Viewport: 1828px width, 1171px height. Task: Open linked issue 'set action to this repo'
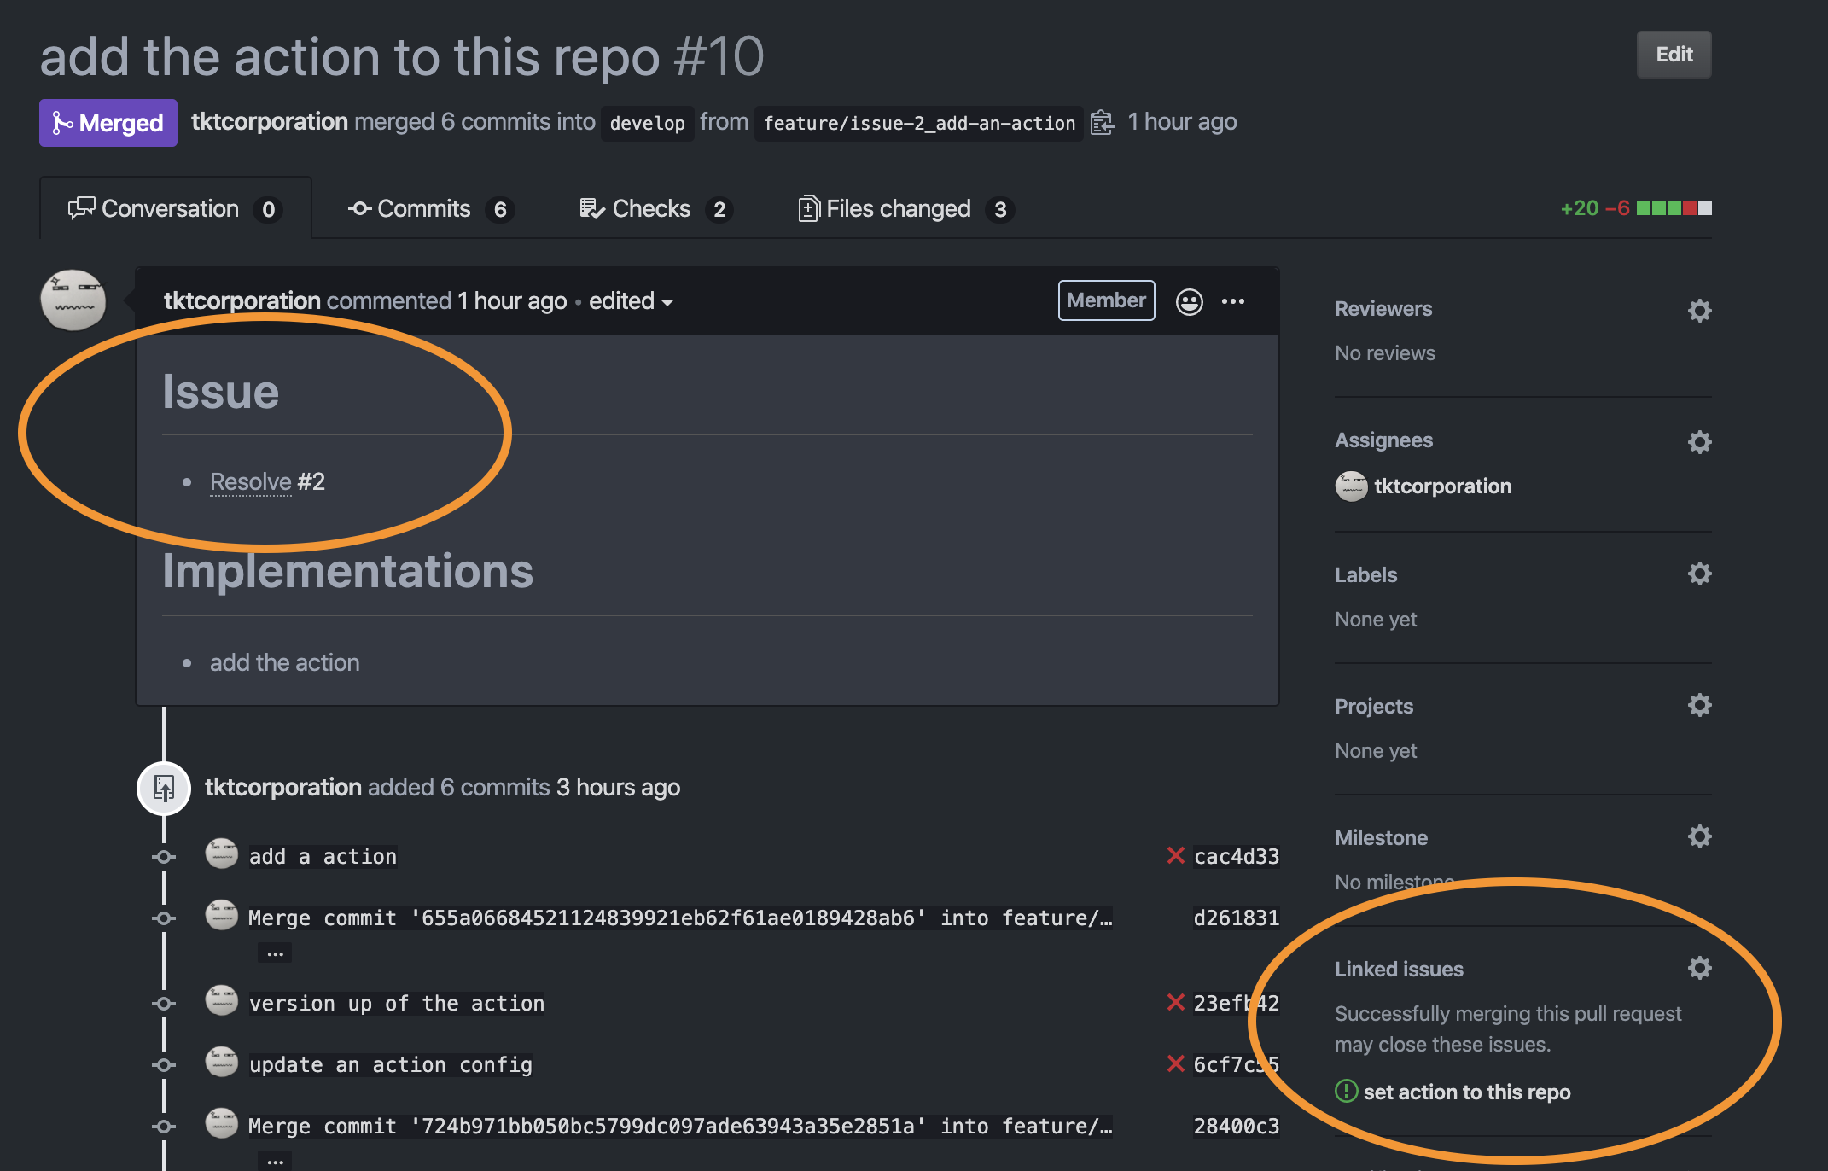click(x=1466, y=1092)
